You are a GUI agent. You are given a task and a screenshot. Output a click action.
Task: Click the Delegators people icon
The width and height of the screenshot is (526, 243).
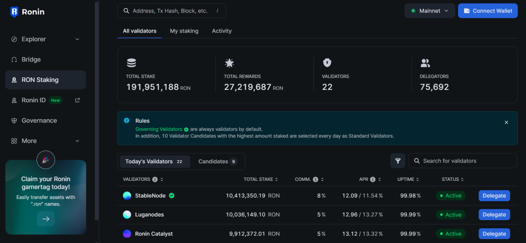coord(425,63)
